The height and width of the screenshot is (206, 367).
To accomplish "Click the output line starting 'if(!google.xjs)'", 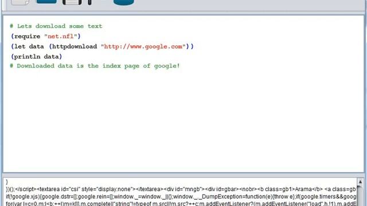I will (181, 197).
